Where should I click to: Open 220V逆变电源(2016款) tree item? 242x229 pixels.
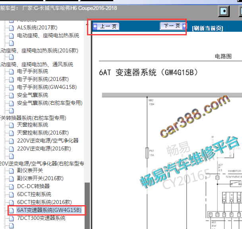[44, 148]
